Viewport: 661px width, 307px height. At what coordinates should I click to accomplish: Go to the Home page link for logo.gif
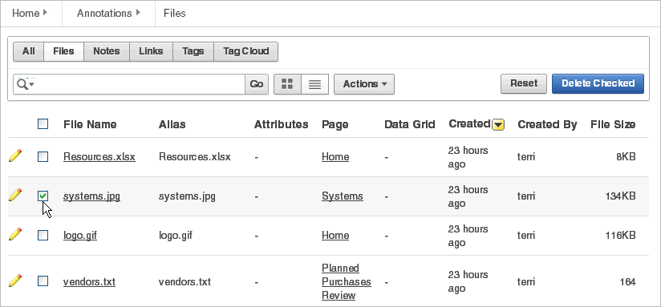(x=335, y=235)
